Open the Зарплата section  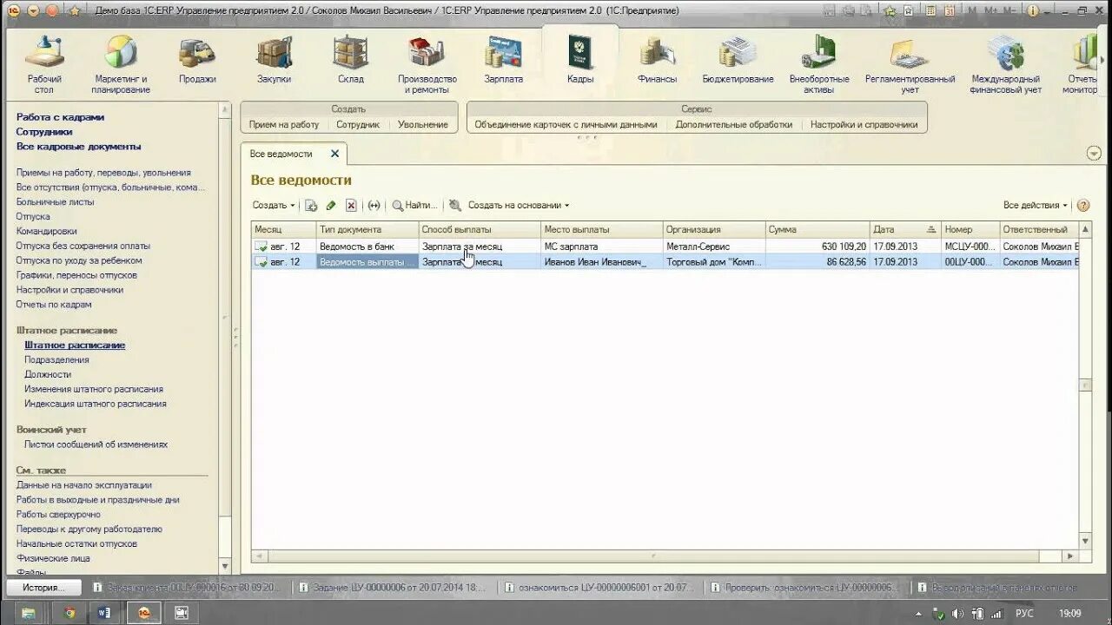coord(503,61)
